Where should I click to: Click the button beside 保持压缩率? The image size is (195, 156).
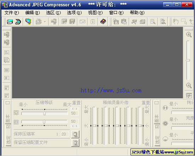(x=76, y=134)
